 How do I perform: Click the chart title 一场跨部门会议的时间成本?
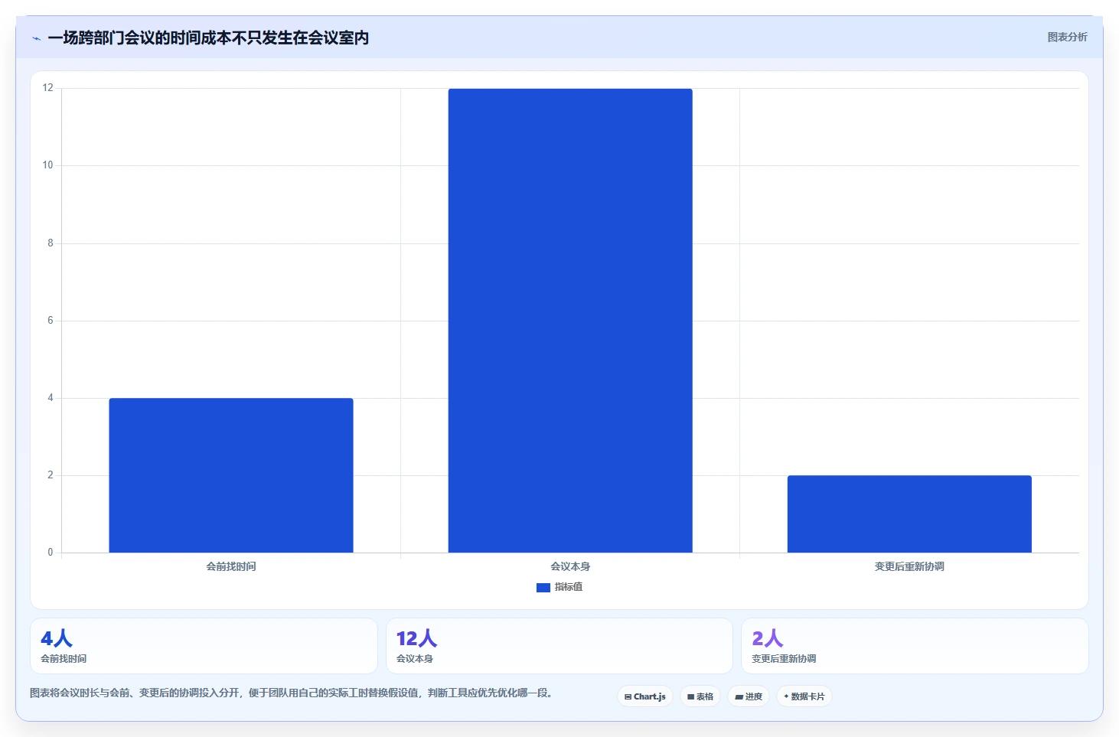coord(208,38)
